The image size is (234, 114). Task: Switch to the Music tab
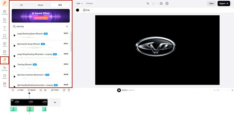tap(40, 5)
